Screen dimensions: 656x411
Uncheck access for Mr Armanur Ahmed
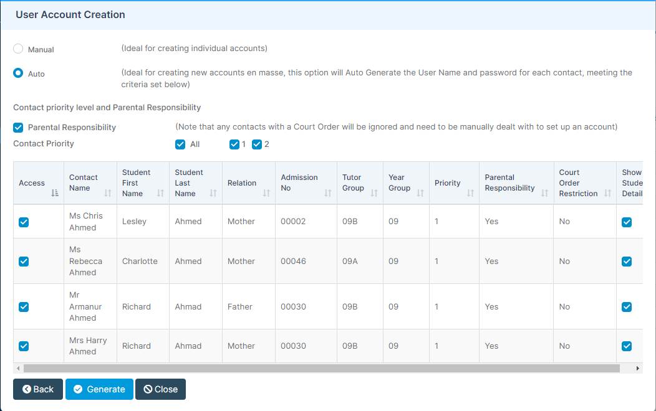(x=24, y=307)
